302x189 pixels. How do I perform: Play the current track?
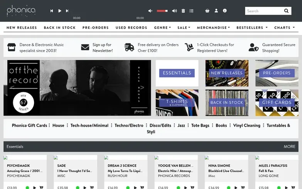60,11
